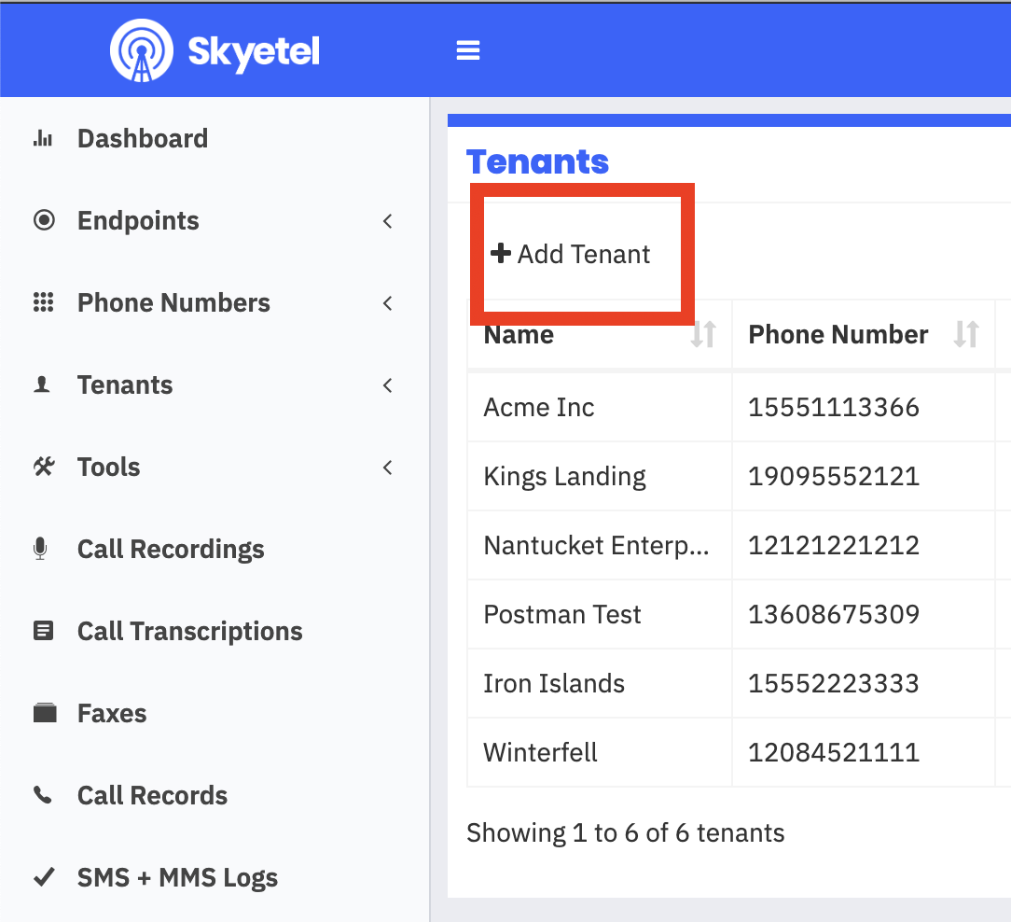Click the Endpoints circle icon
1011x922 pixels.
click(44, 220)
